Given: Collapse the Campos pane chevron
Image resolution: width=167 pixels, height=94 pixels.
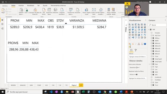Looking at the screenshot, I should (165, 20).
